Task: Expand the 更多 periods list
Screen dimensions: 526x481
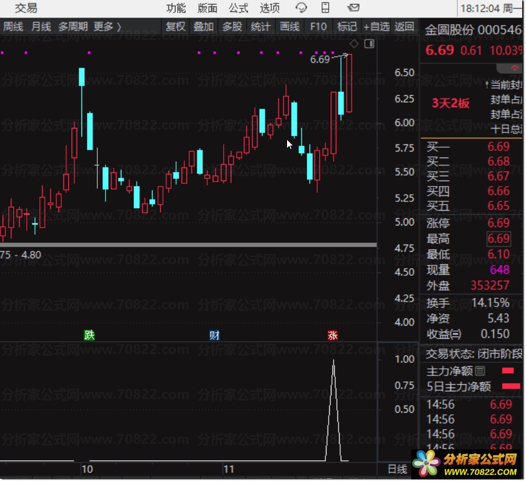Action: 107,26
